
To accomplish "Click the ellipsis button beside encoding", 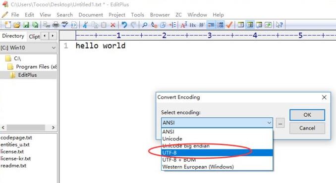I will [x=280, y=123].
